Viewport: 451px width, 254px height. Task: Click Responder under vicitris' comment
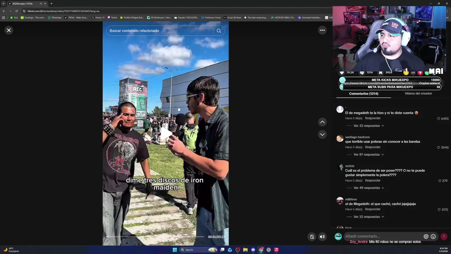372,181
